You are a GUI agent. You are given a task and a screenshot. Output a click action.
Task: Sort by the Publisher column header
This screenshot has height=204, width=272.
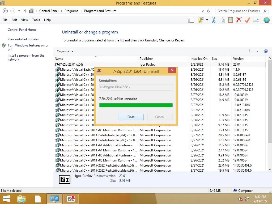tap(163, 59)
